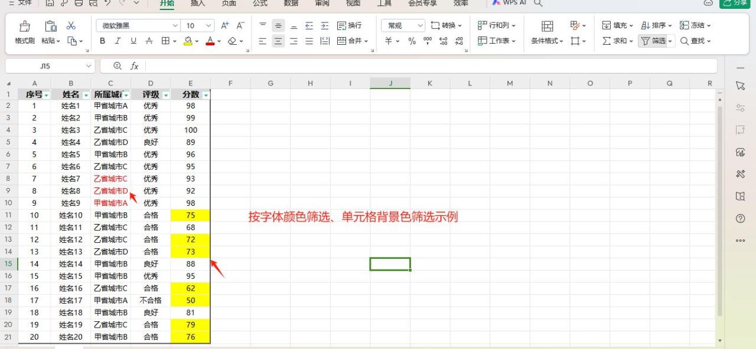Click the fx insert function icon
Viewport: 756px width, 349px height.
click(134, 66)
